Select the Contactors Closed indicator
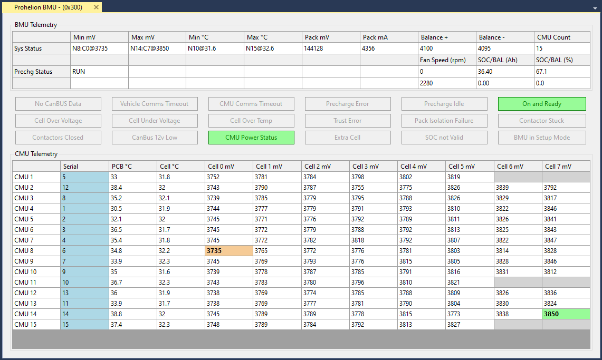The width and height of the screenshot is (602, 360). tap(59, 138)
